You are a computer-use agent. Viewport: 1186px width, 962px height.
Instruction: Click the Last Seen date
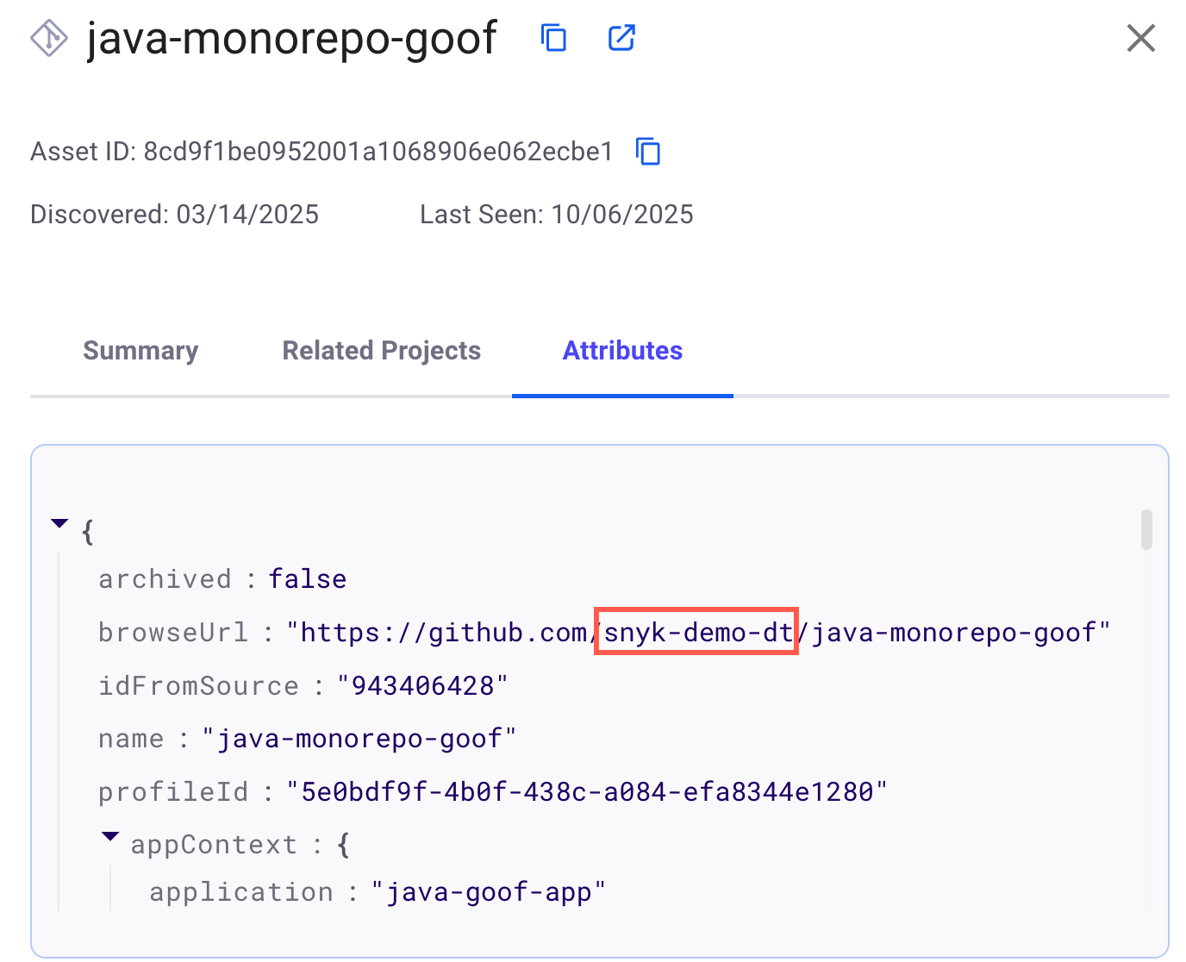(621, 215)
